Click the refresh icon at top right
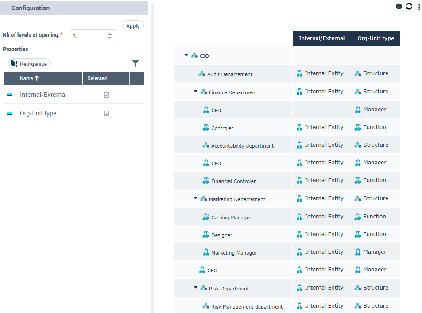Screen dimensions: 422x313 (x=409, y=6)
